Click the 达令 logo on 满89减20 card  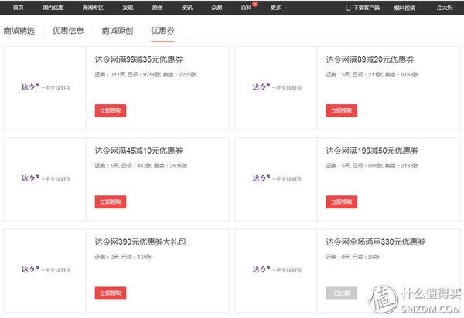click(x=277, y=87)
